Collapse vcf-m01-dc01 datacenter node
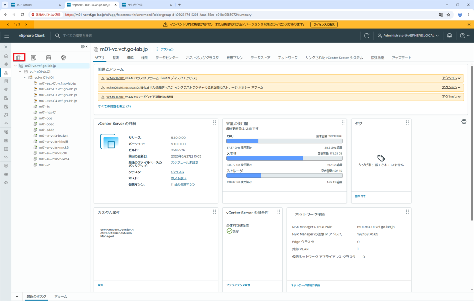474x301 pixels. coord(20,72)
